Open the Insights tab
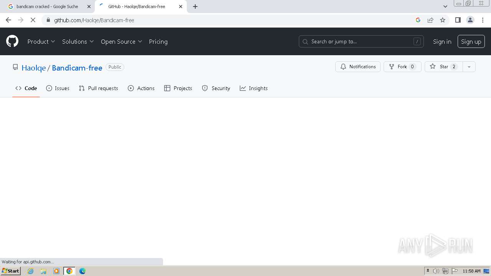The width and height of the screenshot is (491, 276). pos(254,88)
